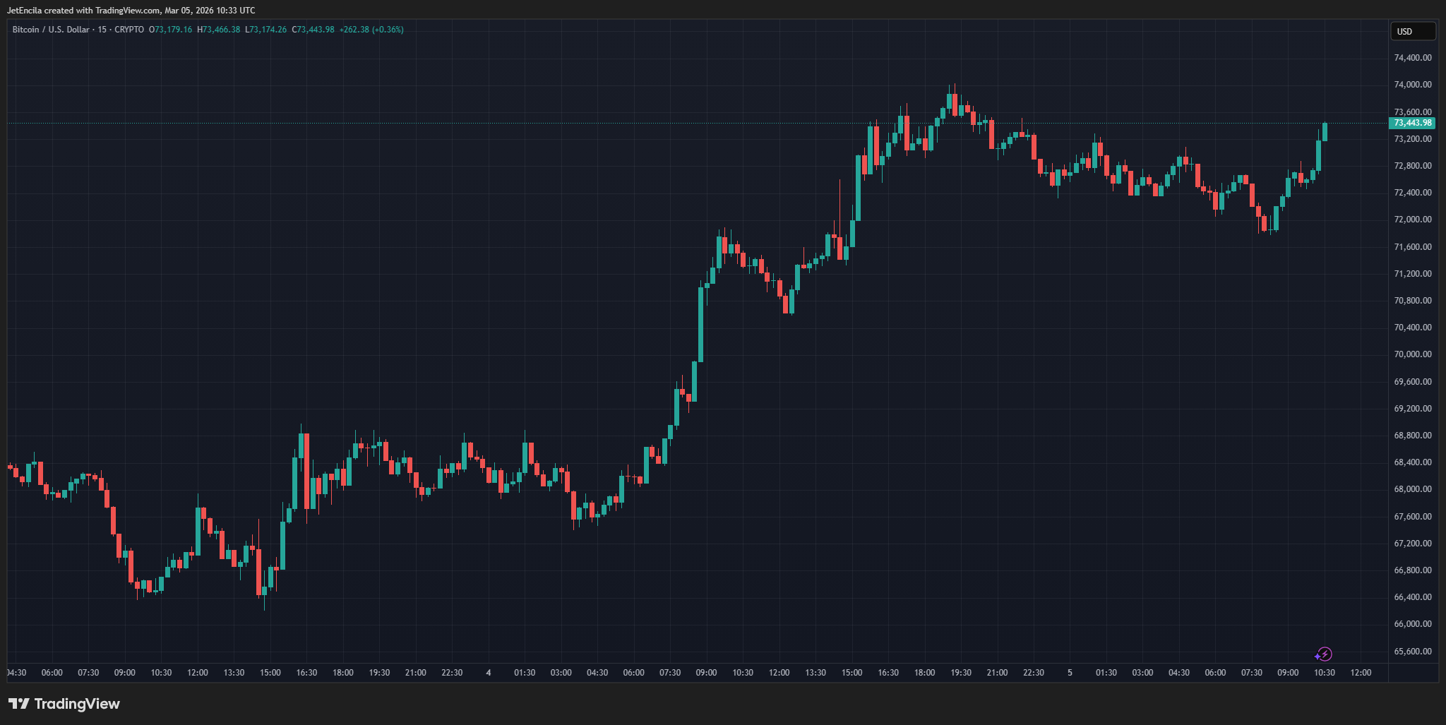Click the day 4 date marker on time axis

(489, 673)
